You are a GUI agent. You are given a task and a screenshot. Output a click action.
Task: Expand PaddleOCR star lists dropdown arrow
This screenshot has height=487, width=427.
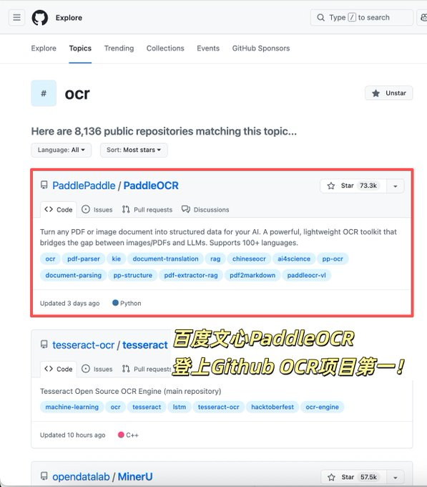coord(396,186)
